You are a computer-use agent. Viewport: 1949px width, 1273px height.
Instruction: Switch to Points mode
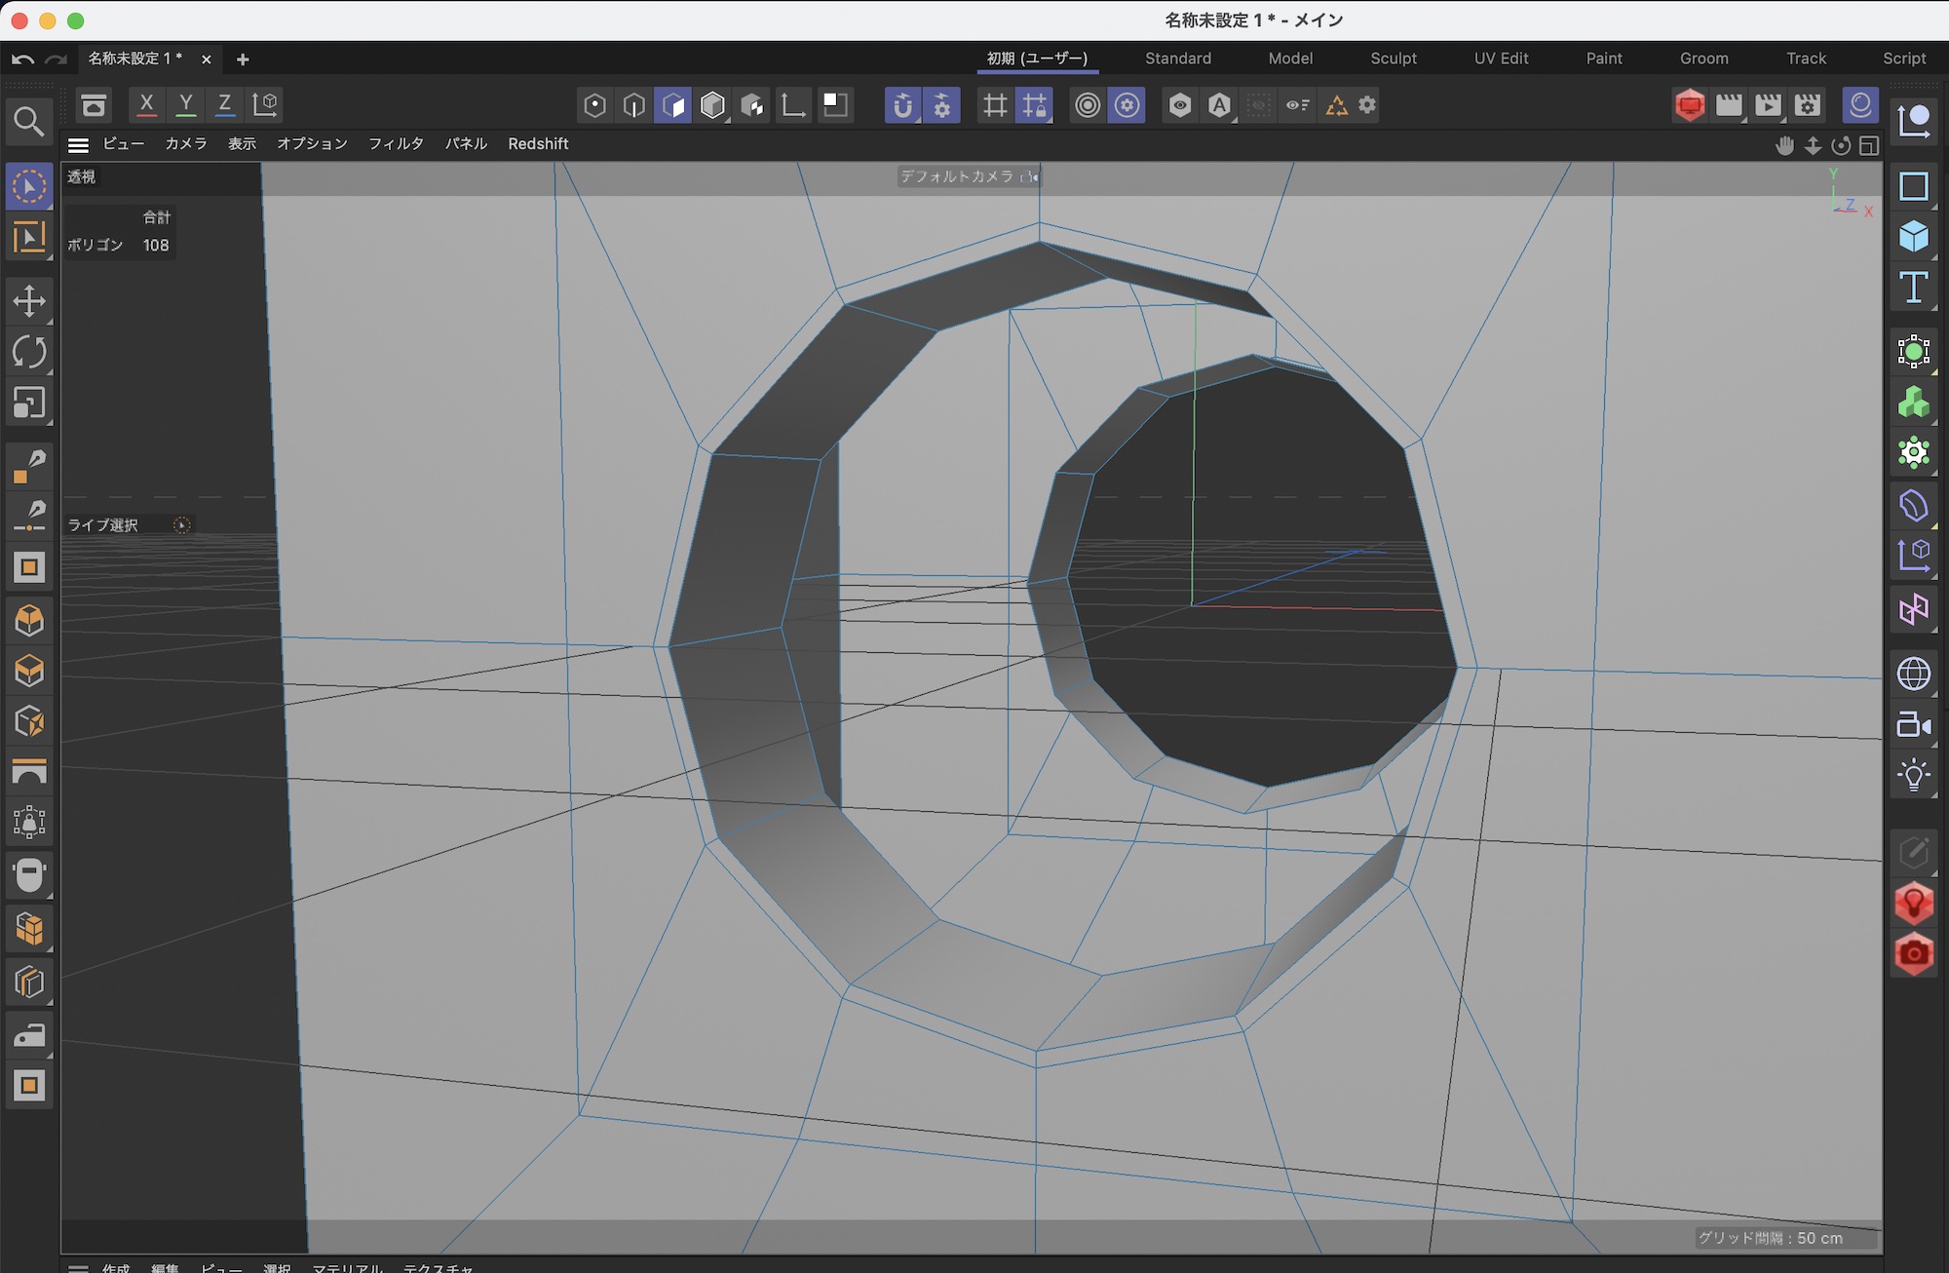pos(594,105)
